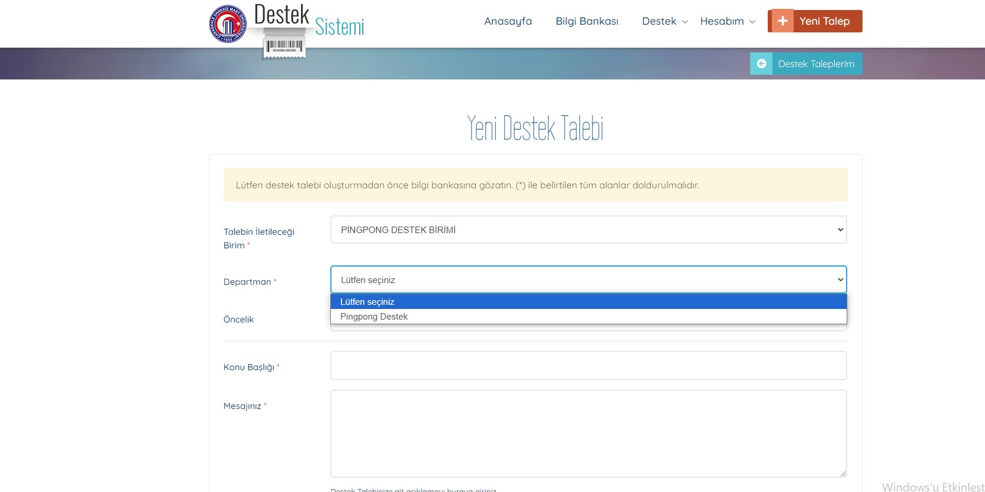
Task: Collapse the Departman combo box
Action: (x=589, y=280)
